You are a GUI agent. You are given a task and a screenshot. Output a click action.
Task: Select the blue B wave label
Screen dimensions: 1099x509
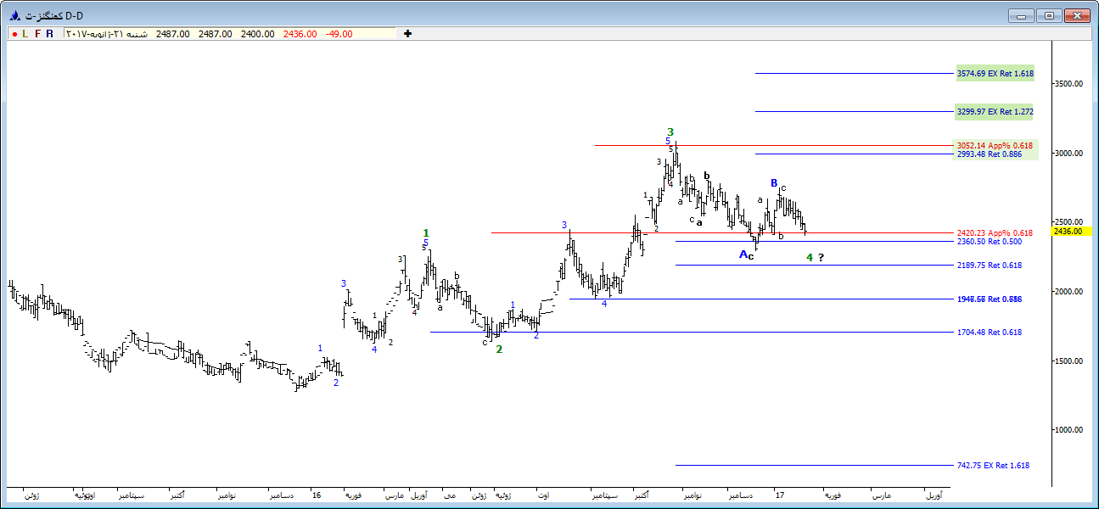[774, 183]
